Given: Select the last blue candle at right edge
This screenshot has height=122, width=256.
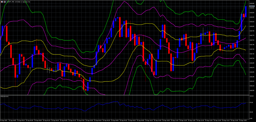Looking at the screenshot, I should tap(246, 12).
